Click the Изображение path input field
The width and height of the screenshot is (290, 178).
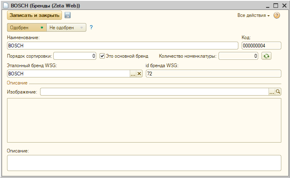click(x=155, y=91)
